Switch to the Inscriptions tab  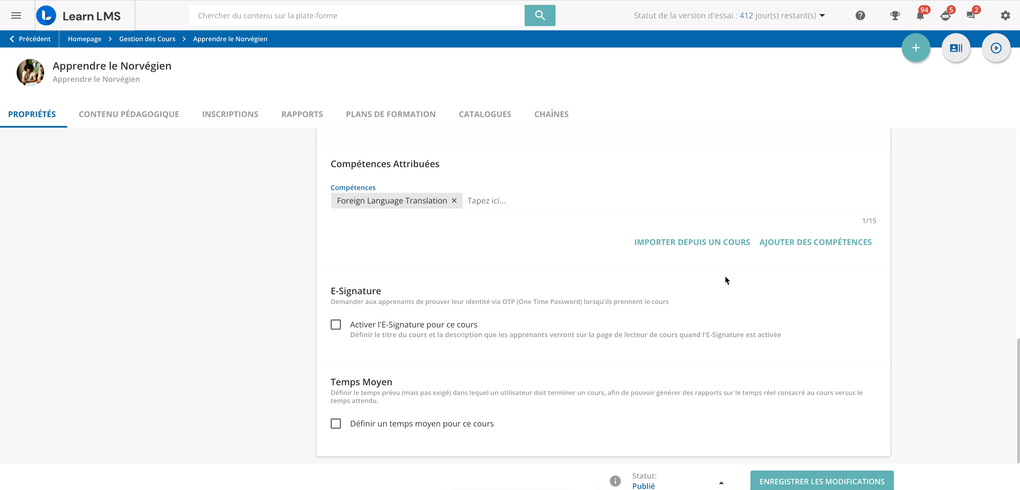pyautogui.click(x=230, y=114)
